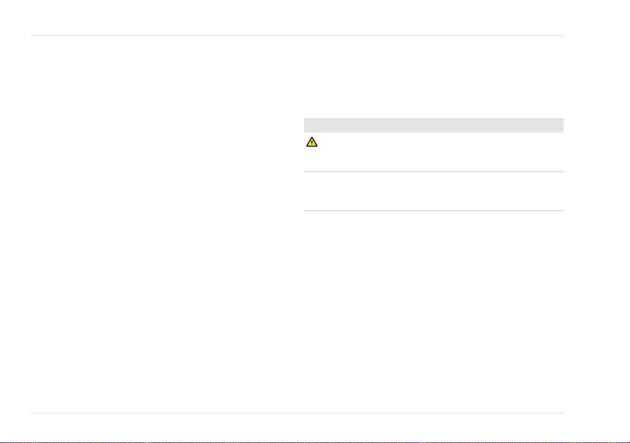This screenshot has height=443, width=630.
Task: Click the right end of the gray header bar
Action: (x=557, y=125)
